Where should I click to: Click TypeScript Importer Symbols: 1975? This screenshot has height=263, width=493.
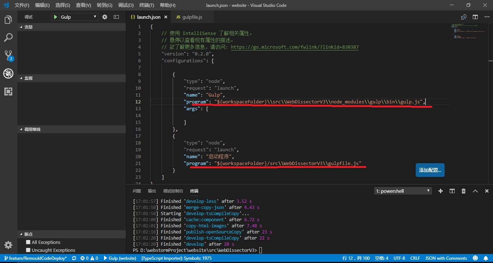177,258
